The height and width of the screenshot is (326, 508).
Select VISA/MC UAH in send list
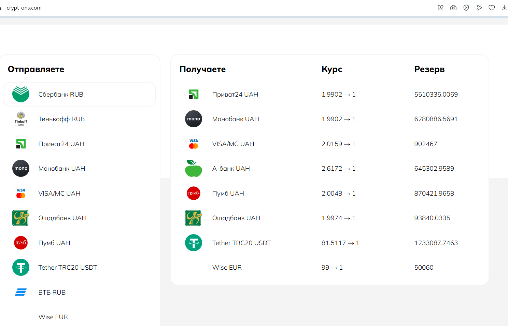click(x=79, y=193)
